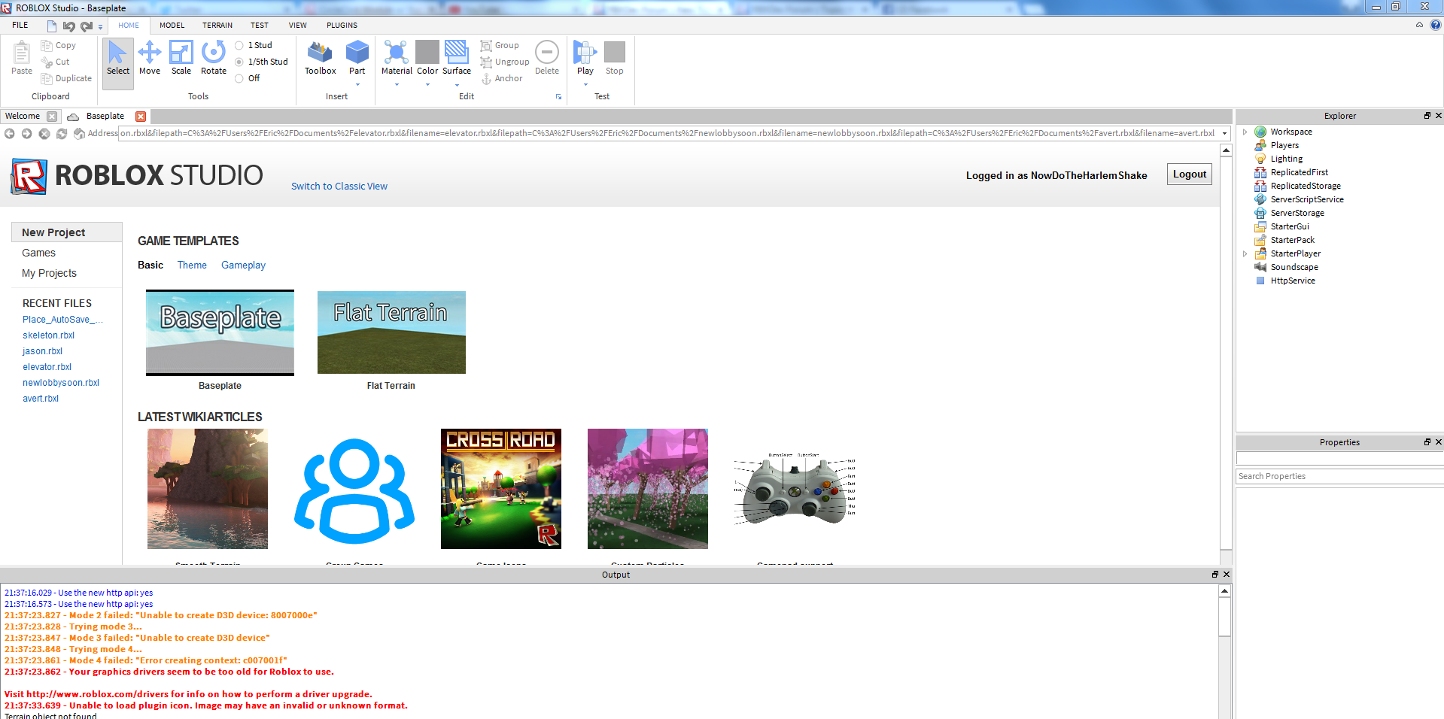Screen dimensions: 1444x719
Task: Expand the Workspace tree node
Action: pos(1245,132)
